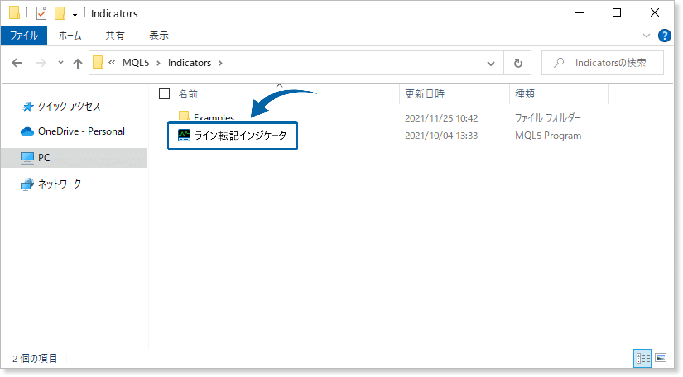The height and width of the screenshot is (377, 683).
Task: Expand the ribbon with chevron
Action: [646, 36]
